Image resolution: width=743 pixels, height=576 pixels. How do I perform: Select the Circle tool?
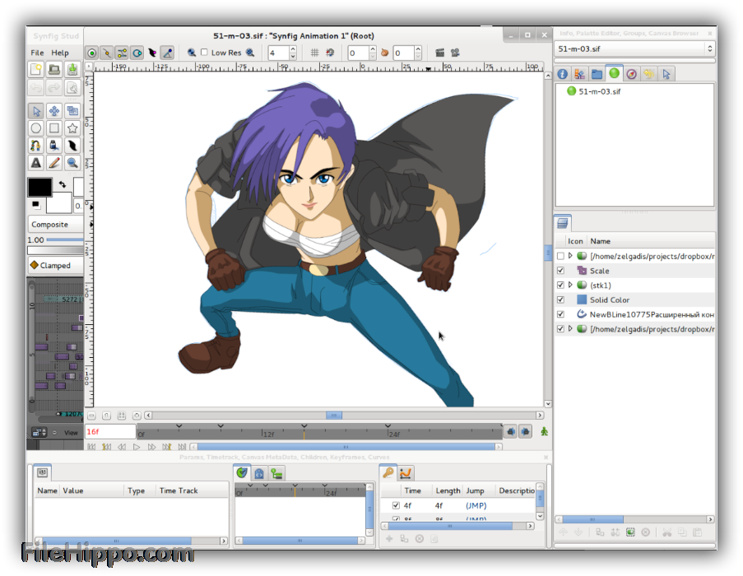tap(36, 128)
